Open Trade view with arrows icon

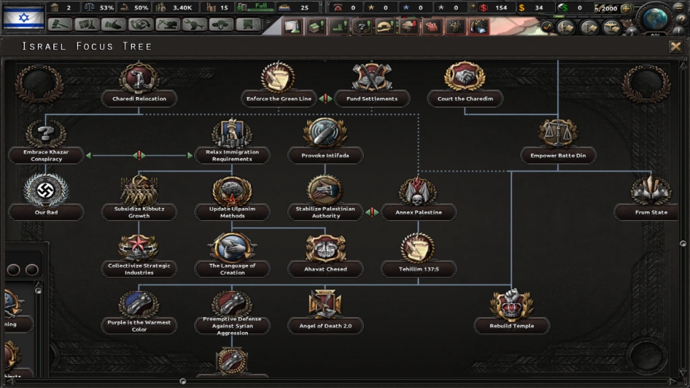141,25
